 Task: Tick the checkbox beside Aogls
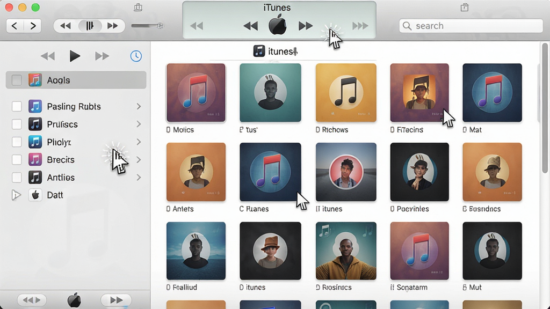click(17, 80)
